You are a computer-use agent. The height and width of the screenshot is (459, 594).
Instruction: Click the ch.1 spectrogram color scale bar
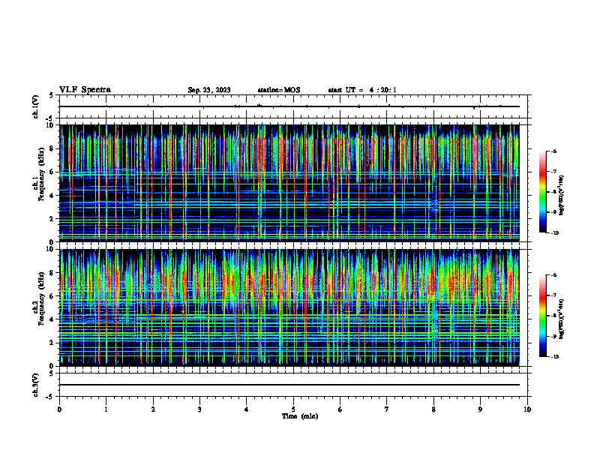coord(543,192)
